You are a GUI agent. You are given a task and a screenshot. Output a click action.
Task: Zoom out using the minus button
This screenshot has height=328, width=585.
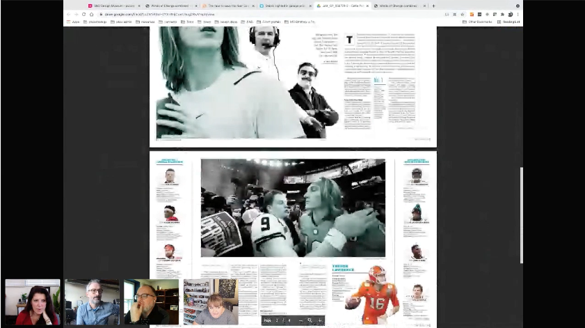point(300,320)
